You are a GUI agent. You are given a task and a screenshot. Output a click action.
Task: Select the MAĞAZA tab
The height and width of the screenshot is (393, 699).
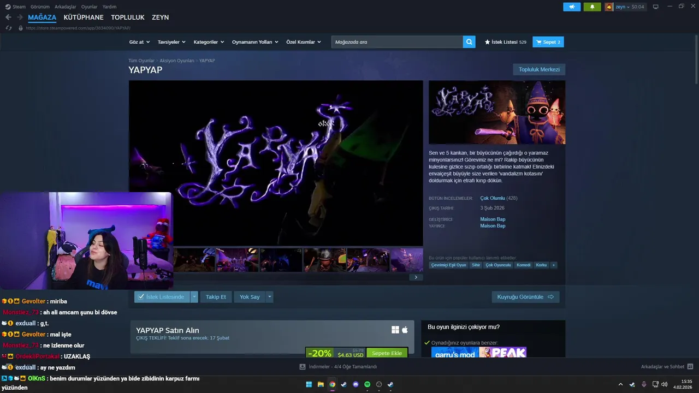[x=42, y=17]
